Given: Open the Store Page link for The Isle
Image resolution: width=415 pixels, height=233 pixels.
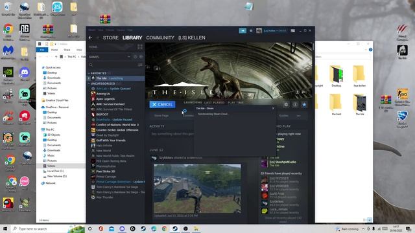Looking at the screenshot, I should (x=161, y=116).
